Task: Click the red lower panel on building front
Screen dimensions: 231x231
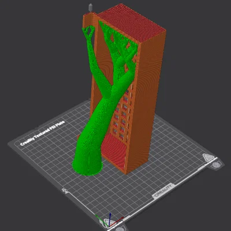Action: tap(115, 152)
